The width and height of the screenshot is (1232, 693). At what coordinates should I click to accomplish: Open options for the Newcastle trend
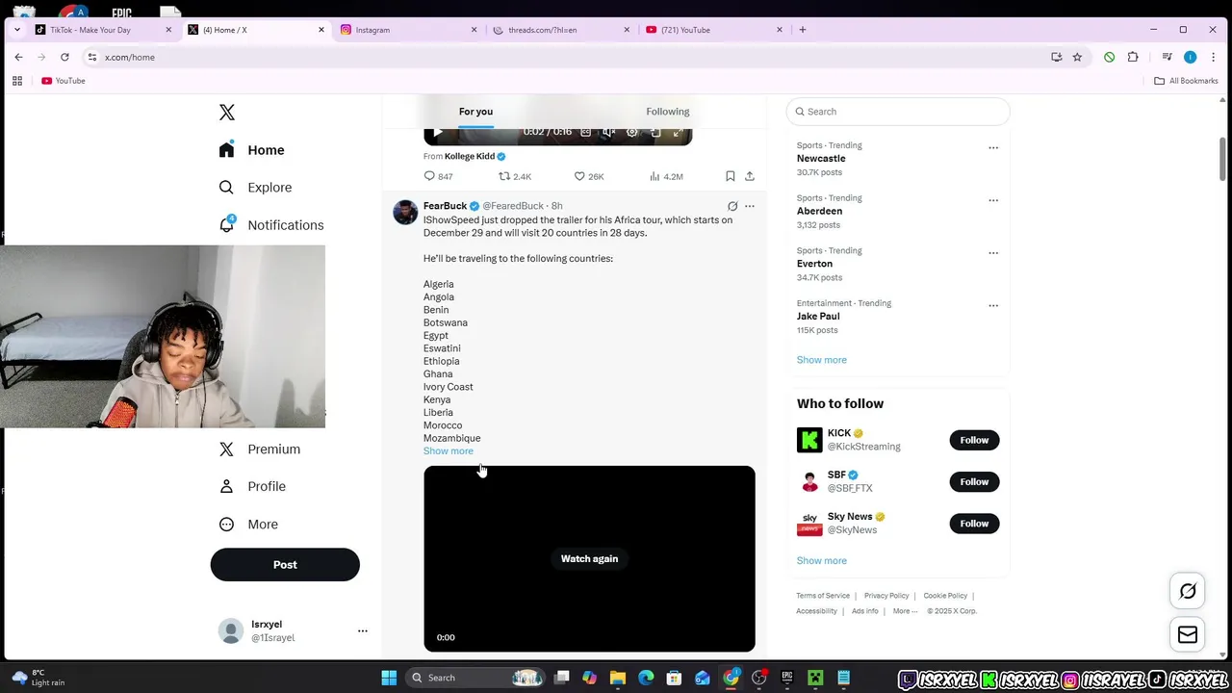(x=993, y=148)
